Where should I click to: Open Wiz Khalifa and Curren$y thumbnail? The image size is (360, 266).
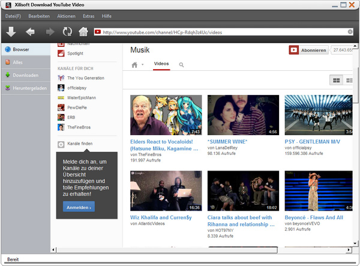166,191
